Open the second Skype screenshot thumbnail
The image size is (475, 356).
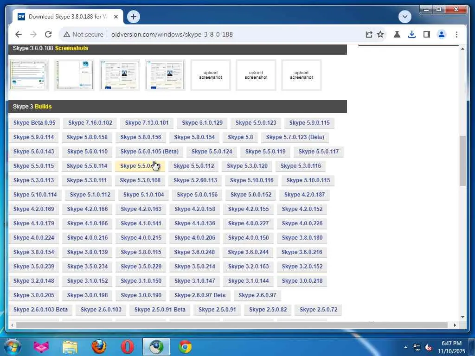tap(74, 75)
